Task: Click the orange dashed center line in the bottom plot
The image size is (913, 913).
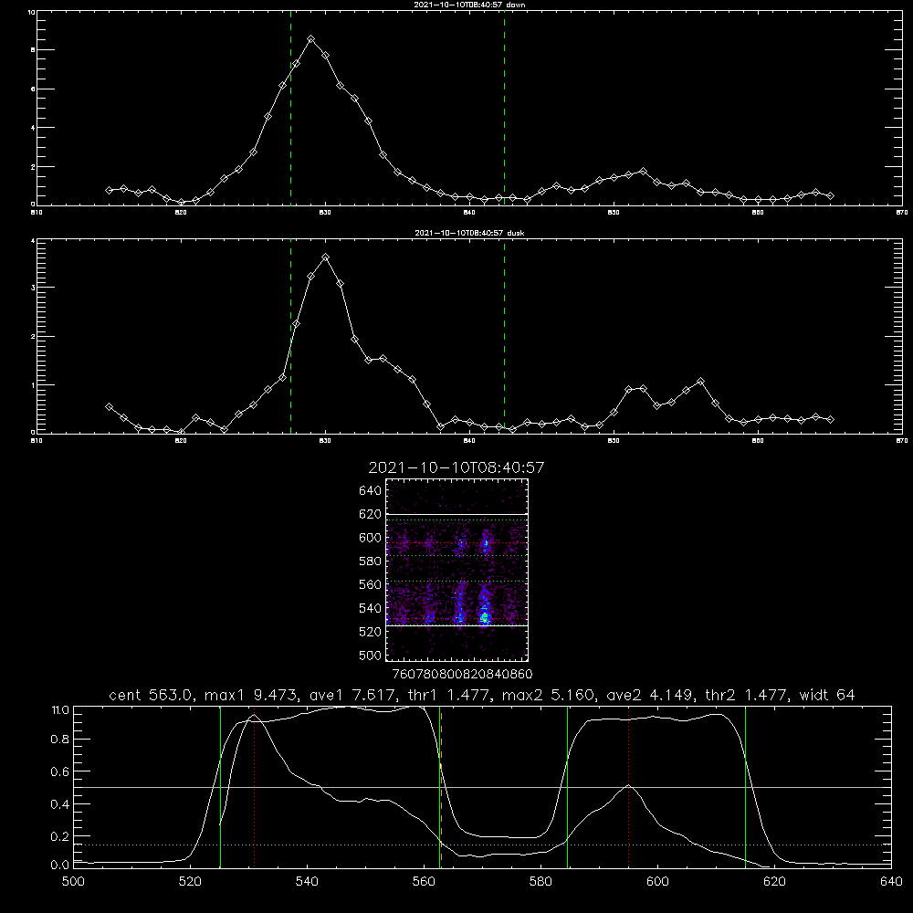Action: tap(441, 786)
